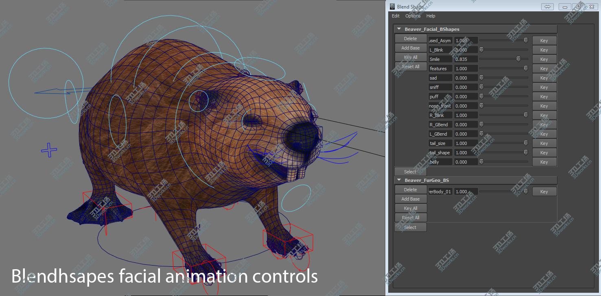This screenshot has height=296, width=601.
Task: Click the Smile slider handle
Action: tap(518, 58)
